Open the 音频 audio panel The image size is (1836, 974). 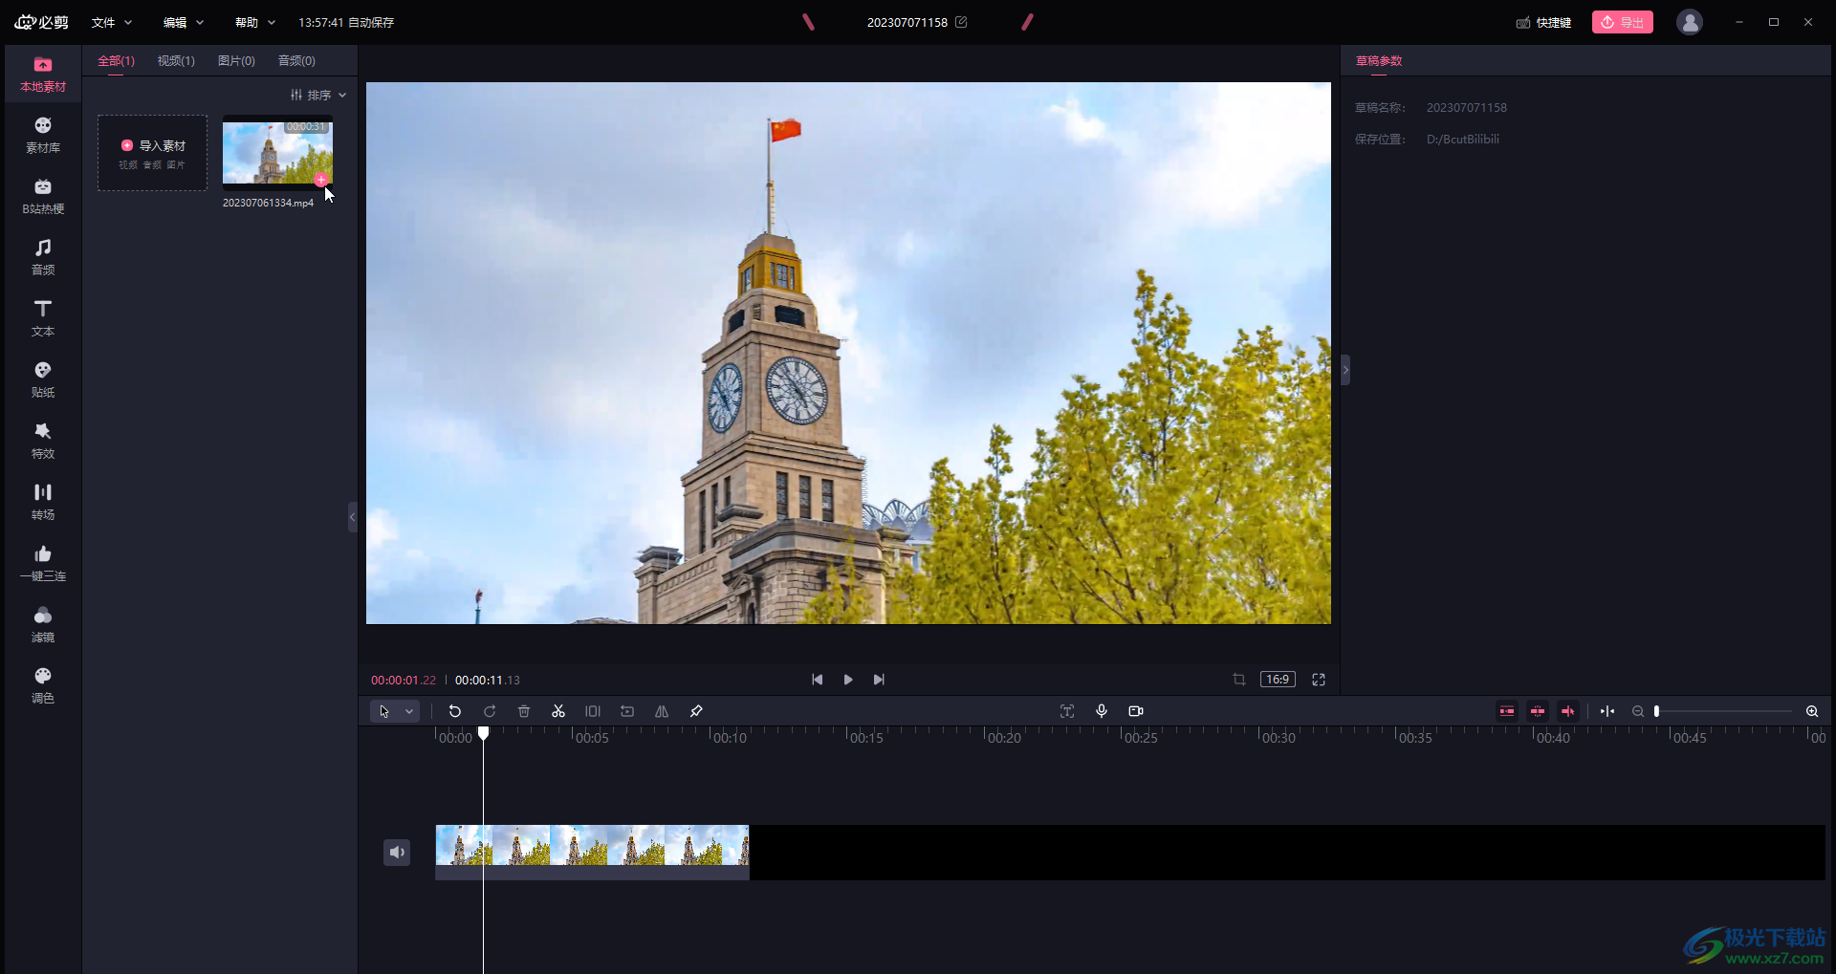43,258
